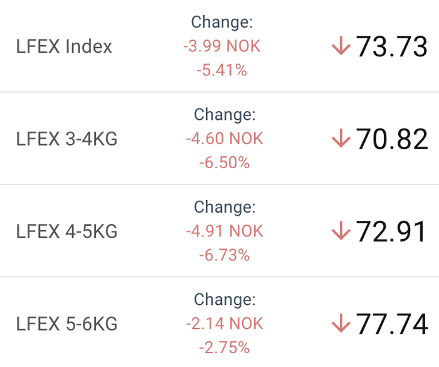This screenshot has height=367, width=439.
Task: Select the LFEX 5-6KG label
Action: pyautogui.click(x=66, y=324)
